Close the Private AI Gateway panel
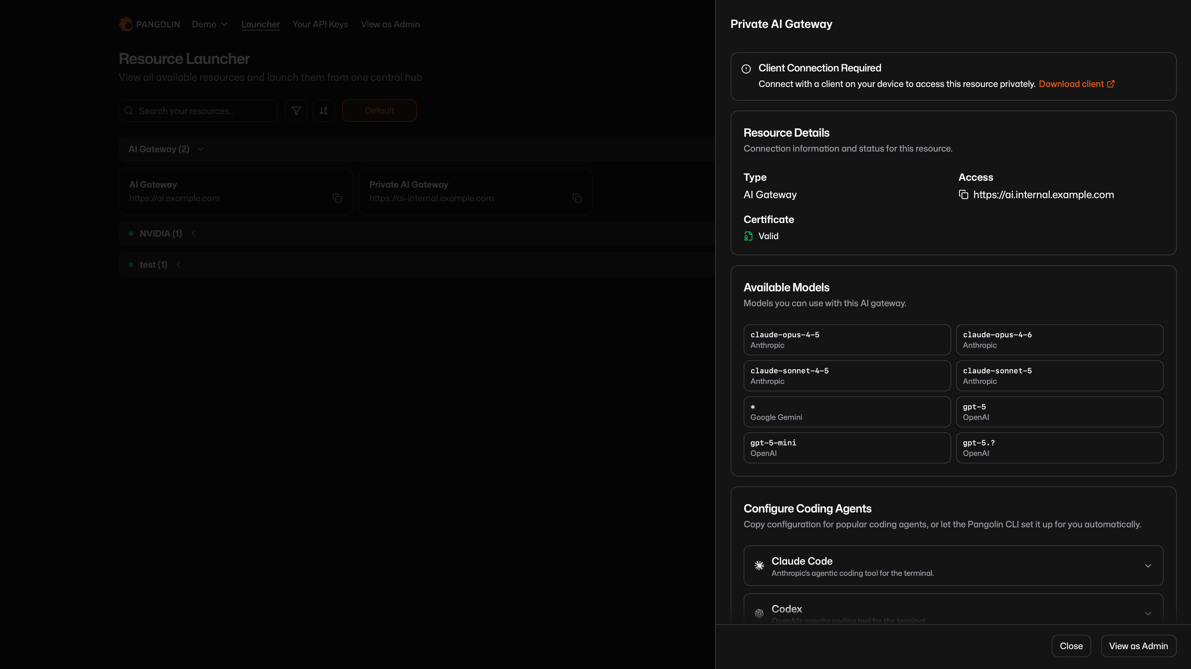The height and width of the screenshot is (669, 1191). (1071, 646)
